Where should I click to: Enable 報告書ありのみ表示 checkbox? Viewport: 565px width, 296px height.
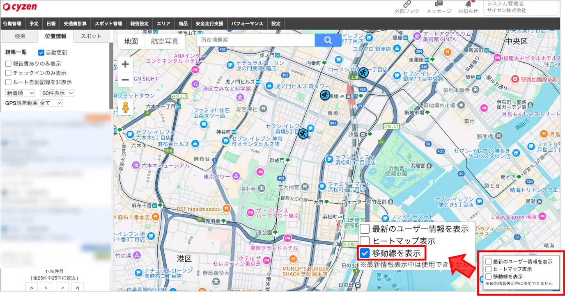8,64
